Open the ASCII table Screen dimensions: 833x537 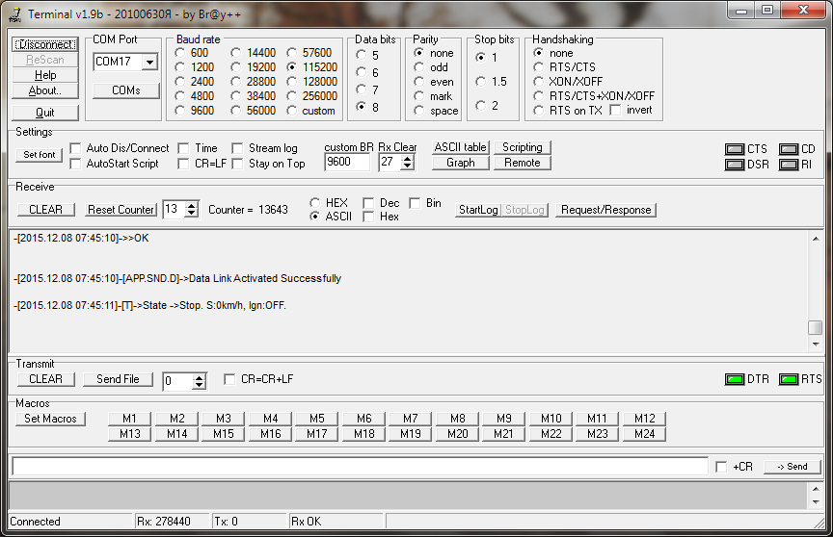[460, 147]
